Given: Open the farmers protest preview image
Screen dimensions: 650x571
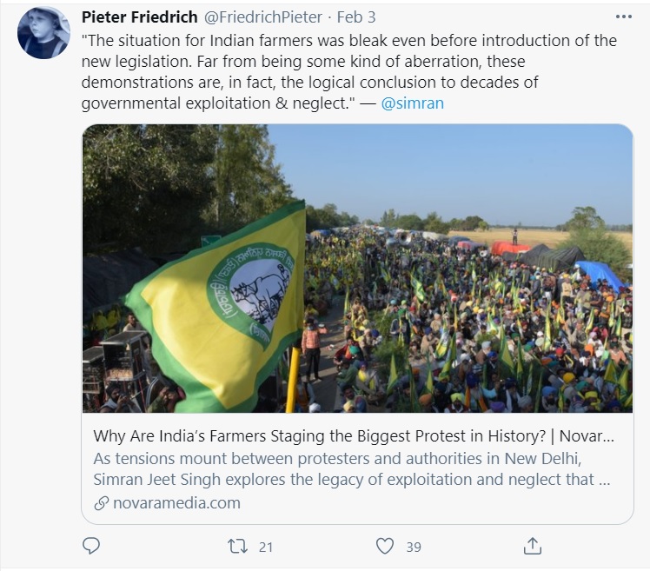Looking at the screenshot, I should point(357,268).
